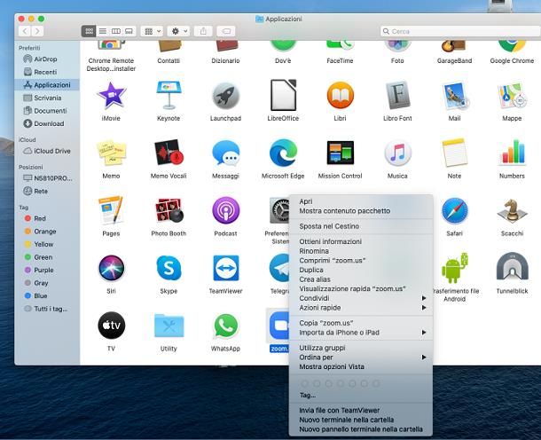Choose Mostra contenuto pacchetto

pos(361,210)
